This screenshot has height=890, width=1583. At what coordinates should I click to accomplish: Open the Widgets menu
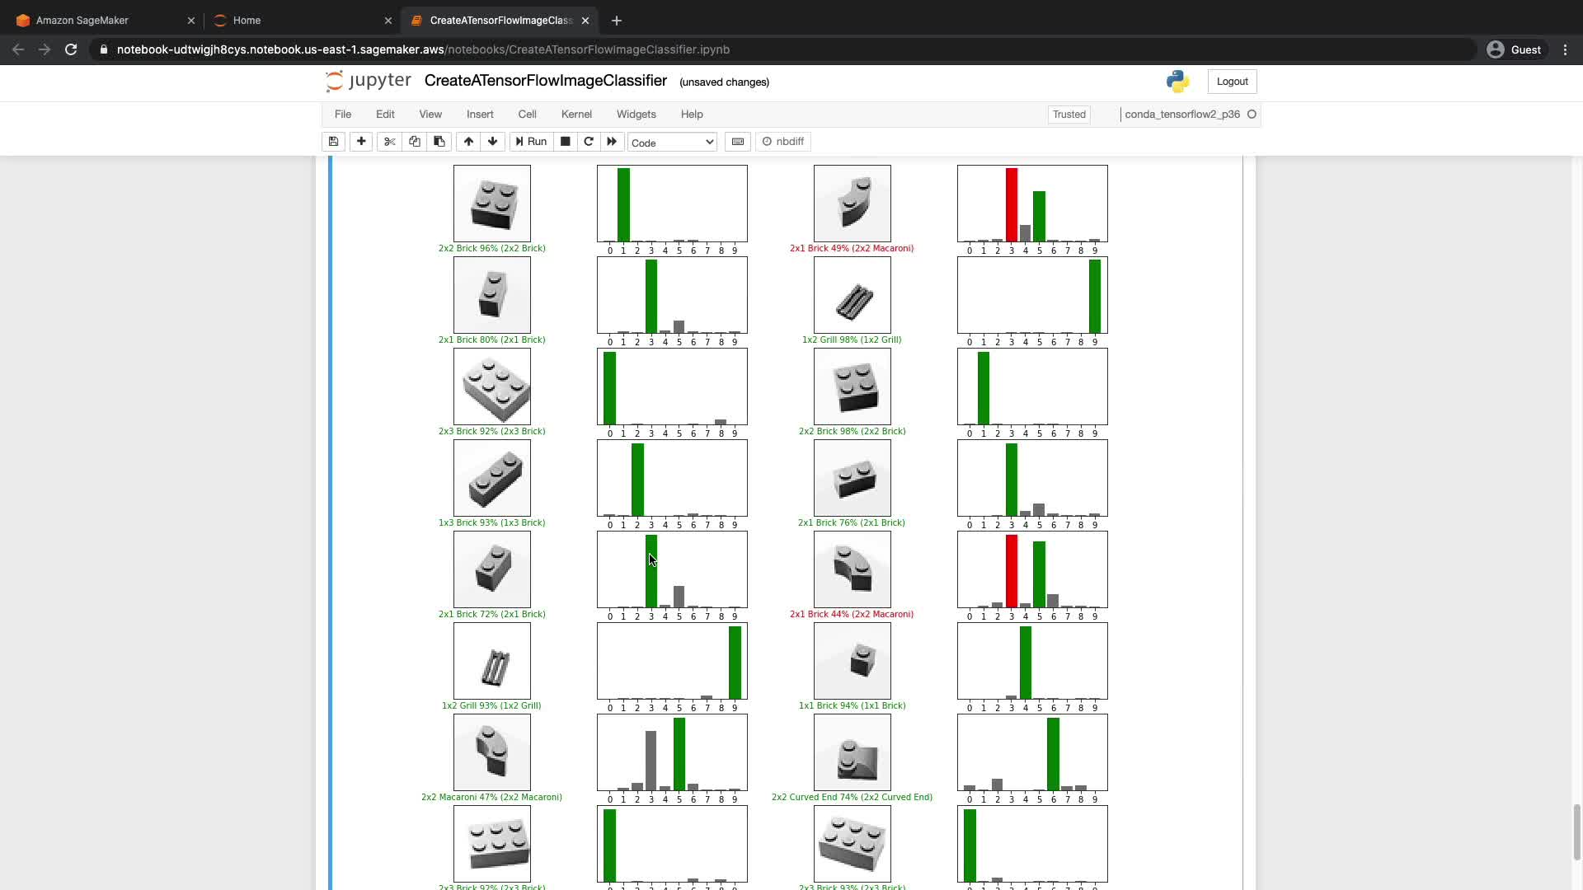tap(636, 115)
